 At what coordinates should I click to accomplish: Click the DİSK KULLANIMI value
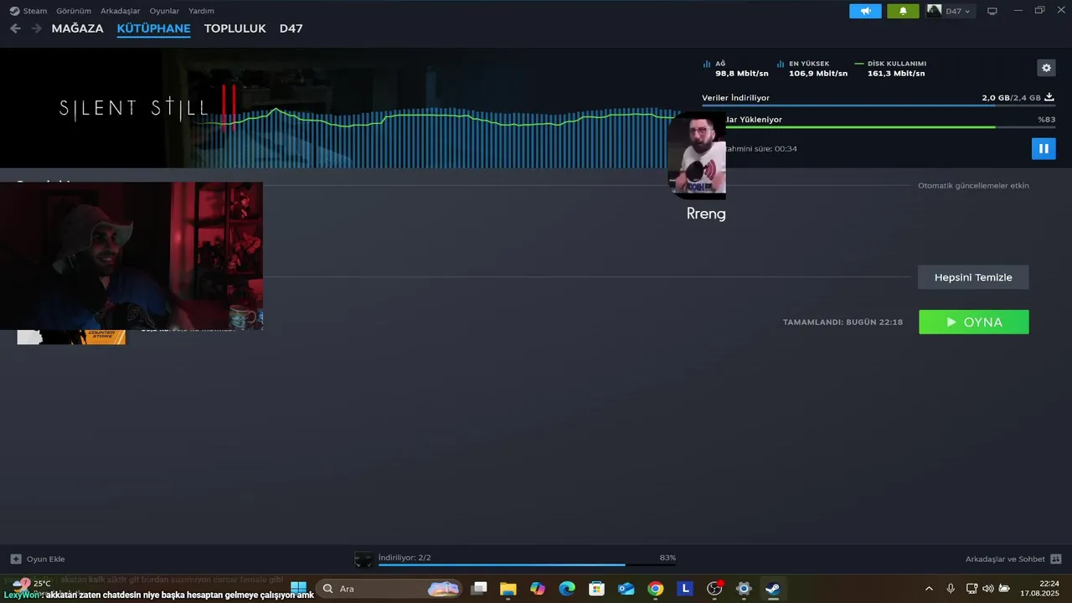point(896,74)
